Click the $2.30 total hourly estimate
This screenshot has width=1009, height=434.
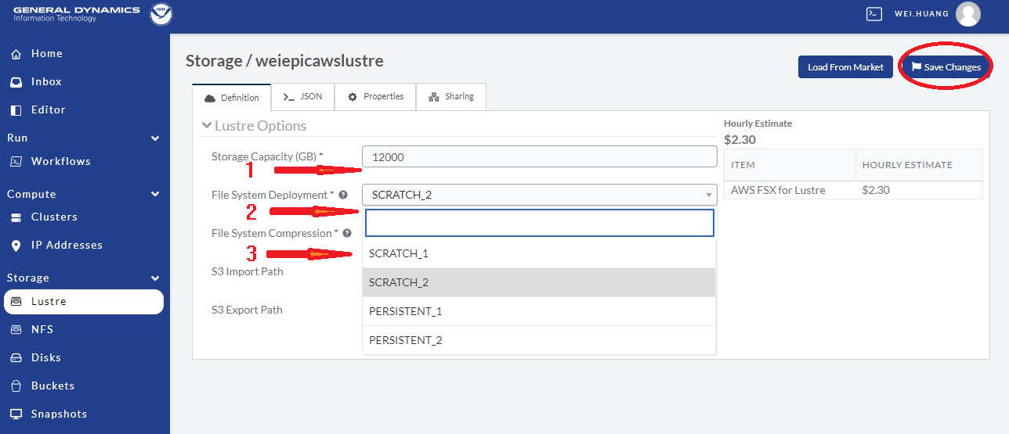tap(740, 140)
